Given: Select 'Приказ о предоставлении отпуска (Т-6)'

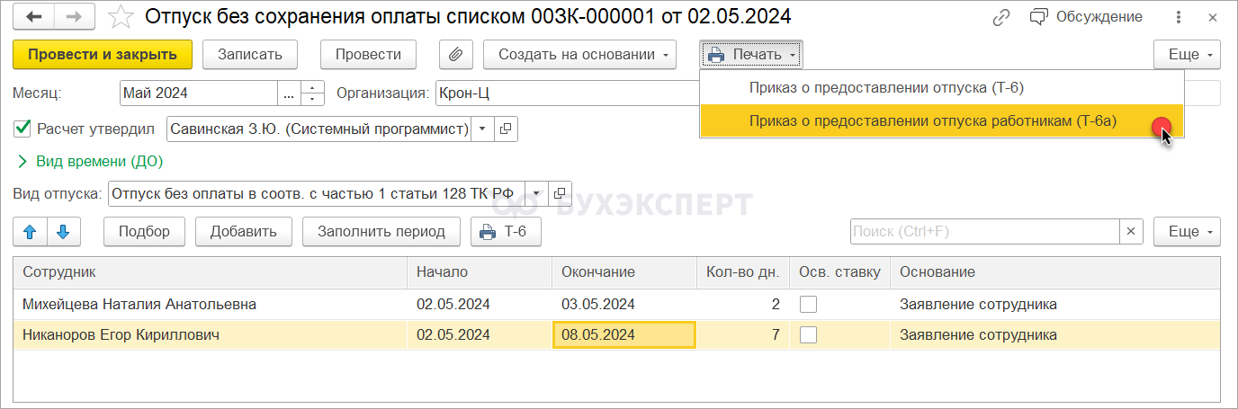Looking at the screenshot, I should 886,88.
